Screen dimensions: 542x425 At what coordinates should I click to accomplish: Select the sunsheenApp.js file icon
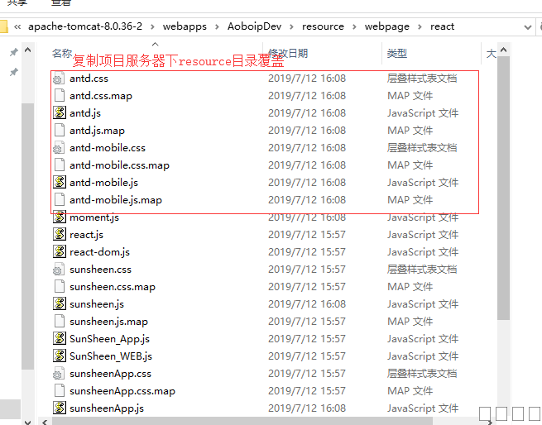[59, 408]
